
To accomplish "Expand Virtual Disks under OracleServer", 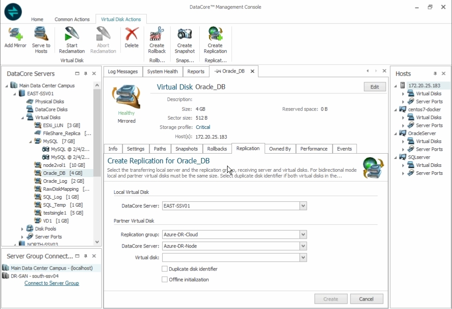I will click(x=403, y=142).
